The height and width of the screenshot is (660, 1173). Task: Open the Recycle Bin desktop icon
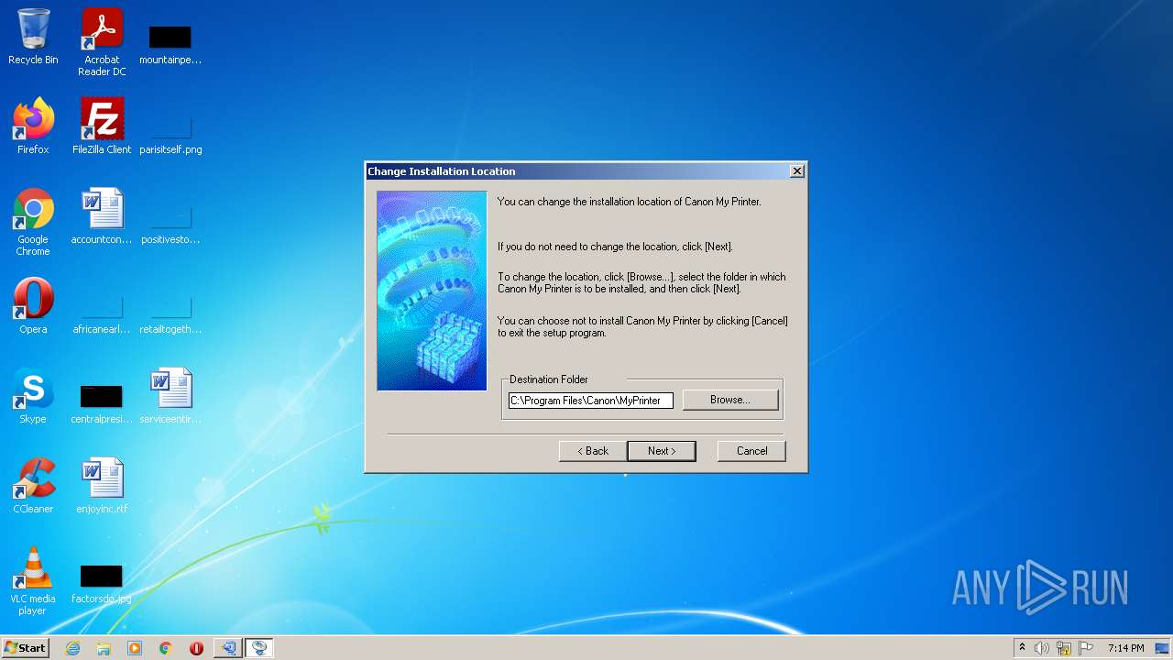[33, 38]
